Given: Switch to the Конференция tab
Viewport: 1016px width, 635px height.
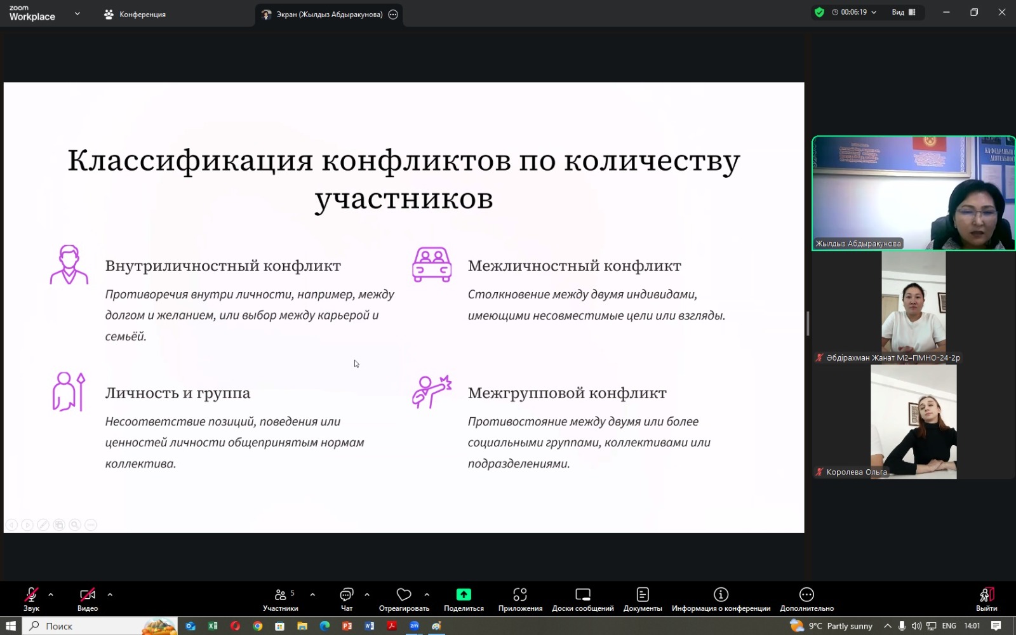Looking at the screenshot, I should click(x=135, y=14).
